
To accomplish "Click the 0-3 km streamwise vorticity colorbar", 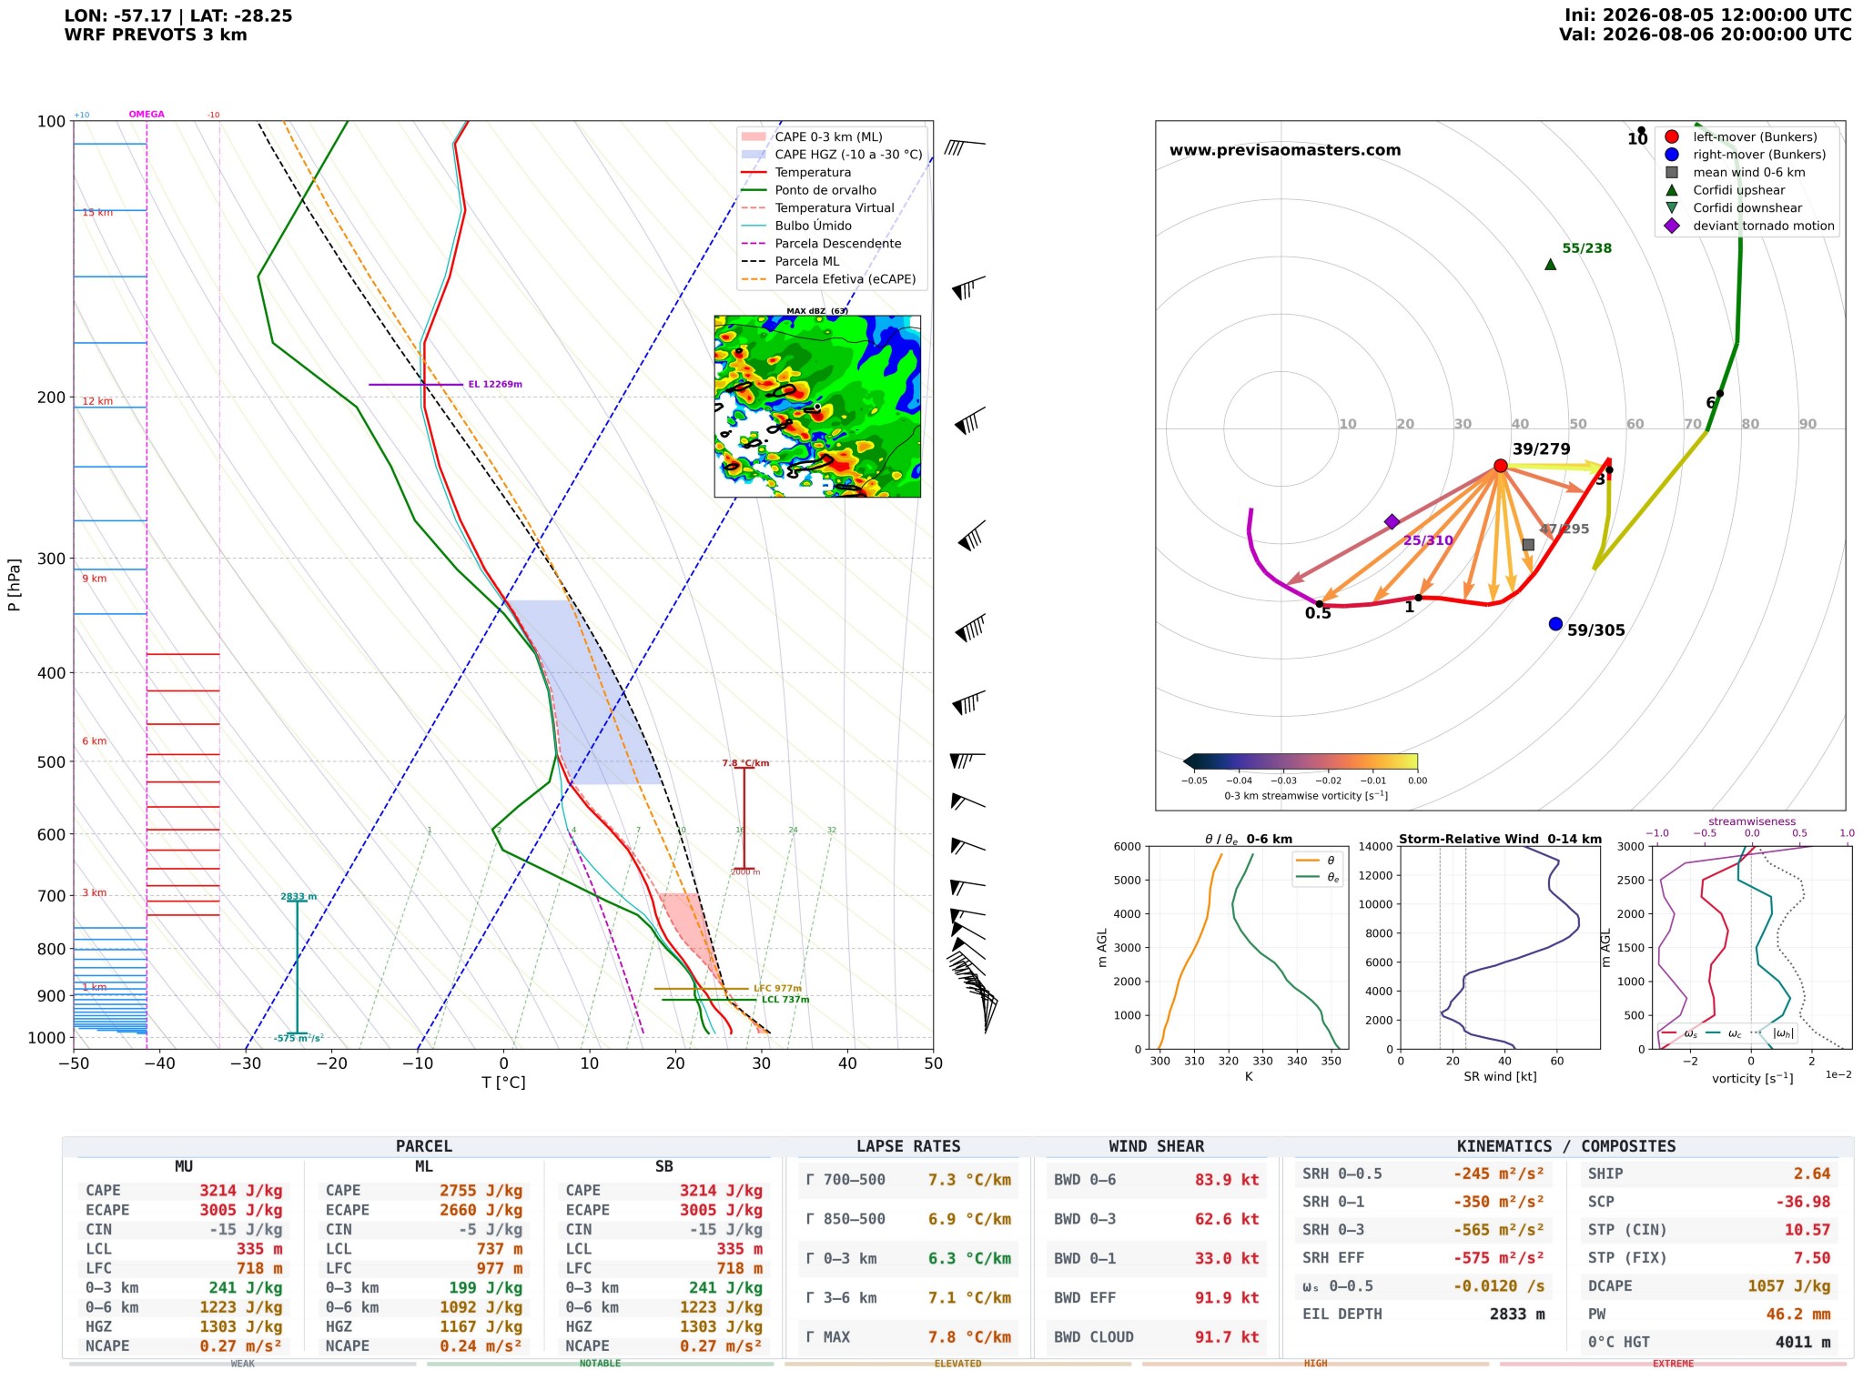I will pyautogui.click(x=1301, y=761).
